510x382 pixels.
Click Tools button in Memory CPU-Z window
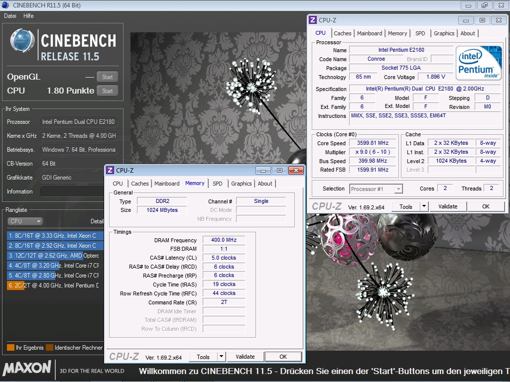pos(203,357)
